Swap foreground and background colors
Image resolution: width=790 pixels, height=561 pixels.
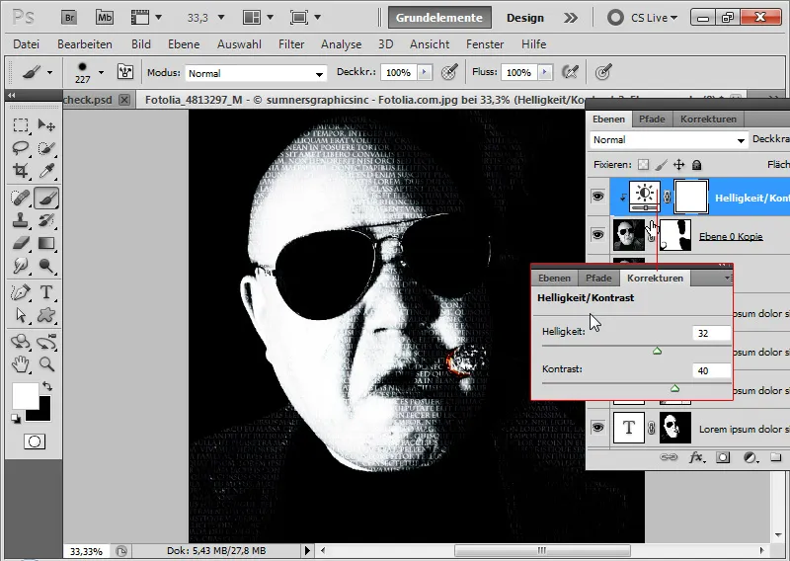coord(47,386)
